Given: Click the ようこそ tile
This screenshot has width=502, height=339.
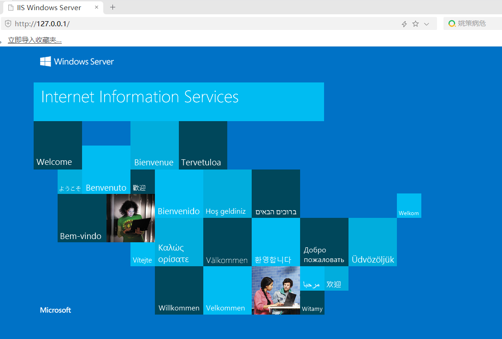Looking at the screenshot, I should 70,181.
